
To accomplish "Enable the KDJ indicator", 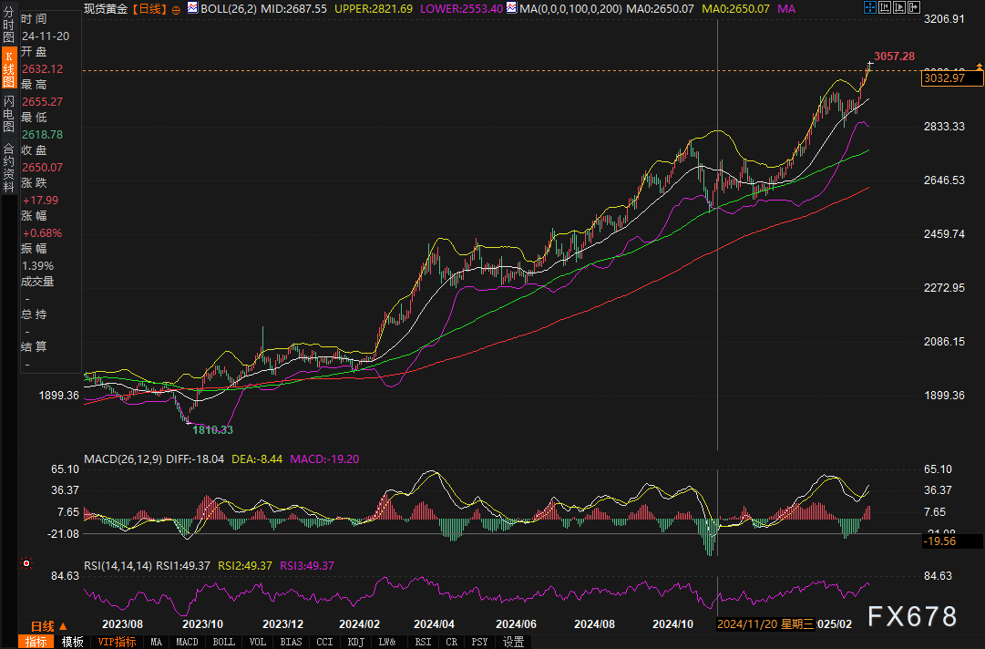I will [354, 642].
